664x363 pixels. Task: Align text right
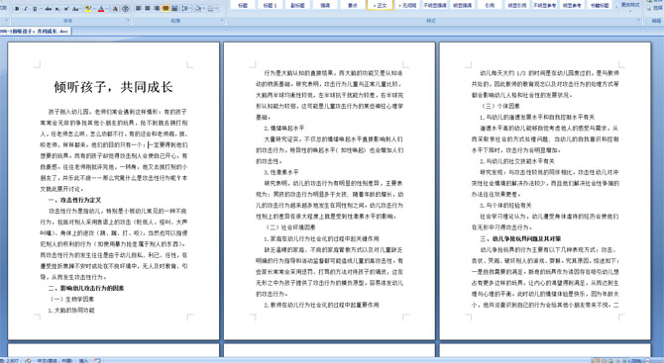pyautogui.click(x=157, y=9)
